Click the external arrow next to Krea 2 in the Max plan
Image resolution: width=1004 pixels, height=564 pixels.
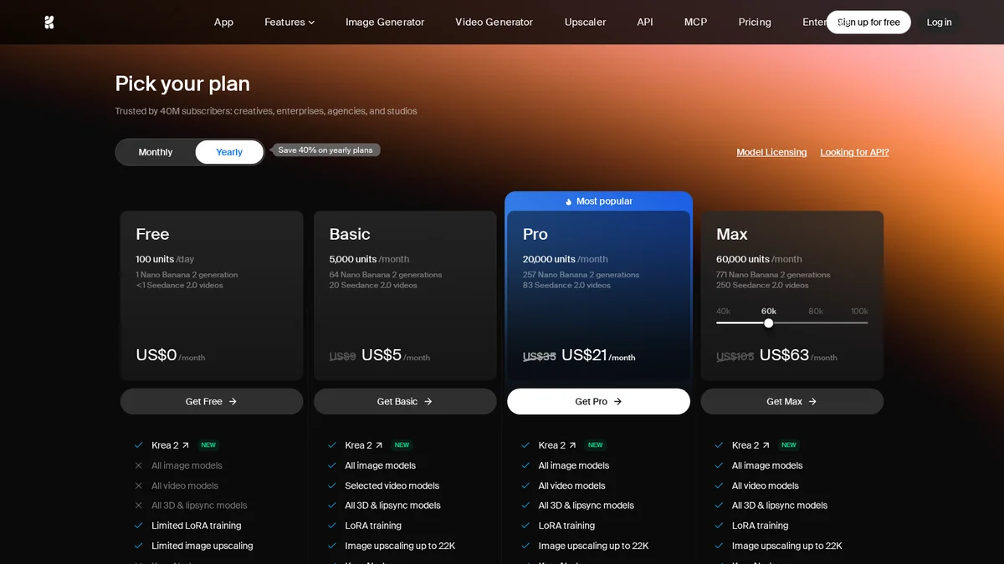click(x=766, y=445)
